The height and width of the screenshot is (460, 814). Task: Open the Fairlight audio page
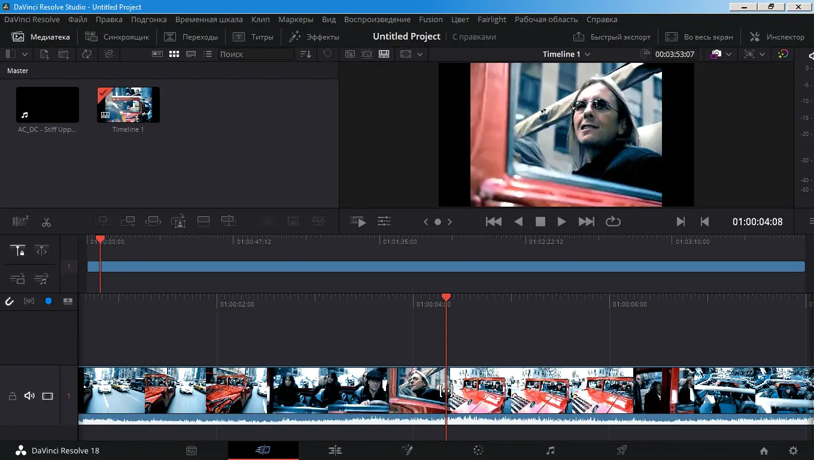[550, 450]
